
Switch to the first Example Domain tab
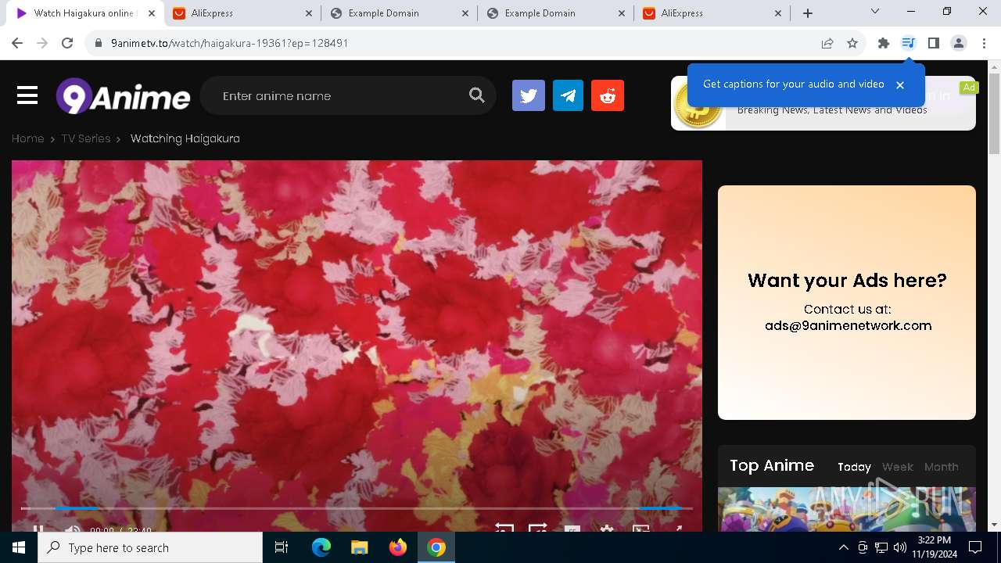(x=399, y=13)
